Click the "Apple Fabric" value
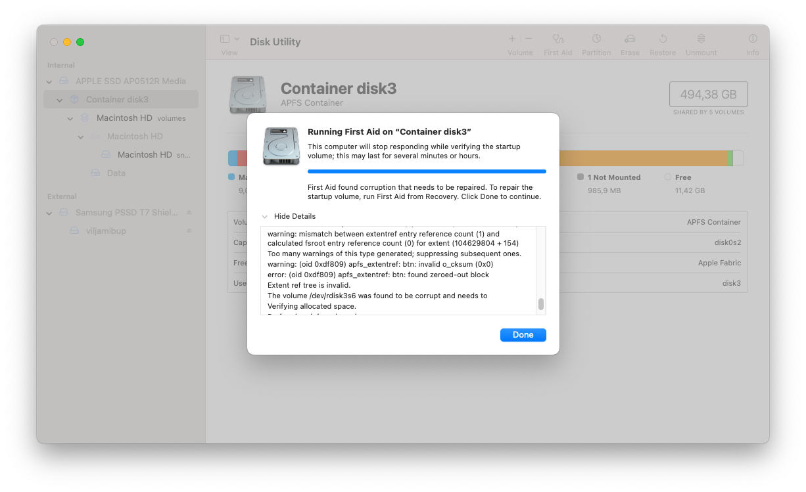This screenshot has width=806, height=492. point(719,263)
